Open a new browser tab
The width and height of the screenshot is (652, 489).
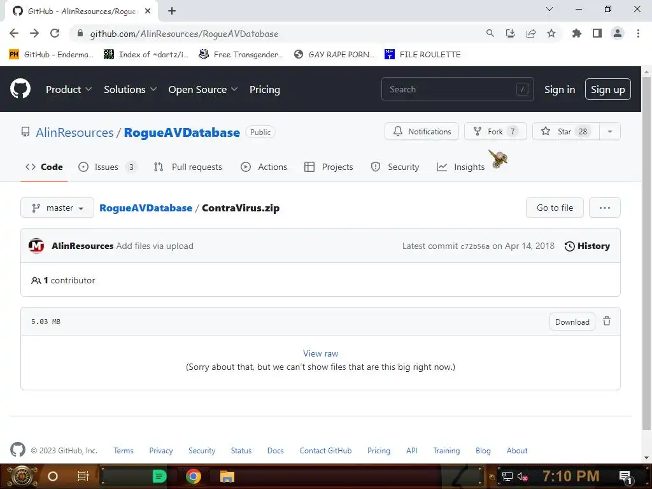(172, 11)
